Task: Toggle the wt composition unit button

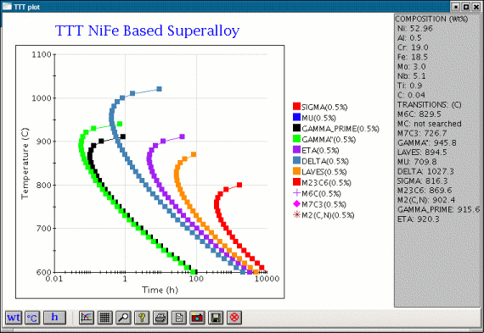Action: [14, 317]
